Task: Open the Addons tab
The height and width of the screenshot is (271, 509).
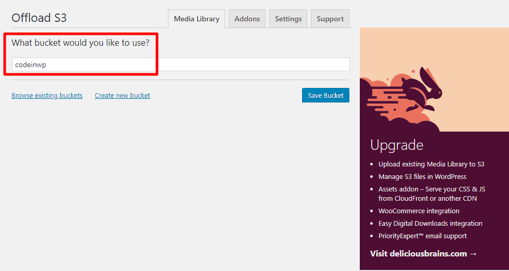Action: (247, 19)
